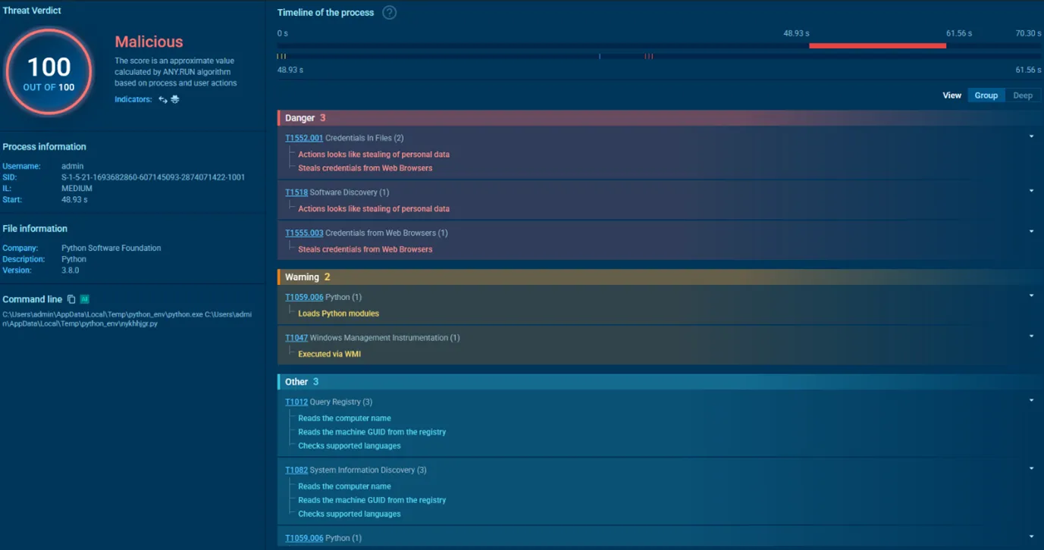Collapse the Windows Management Instrumentation row arrow
1044x550 pixels.
click(x=1031, y=336)
